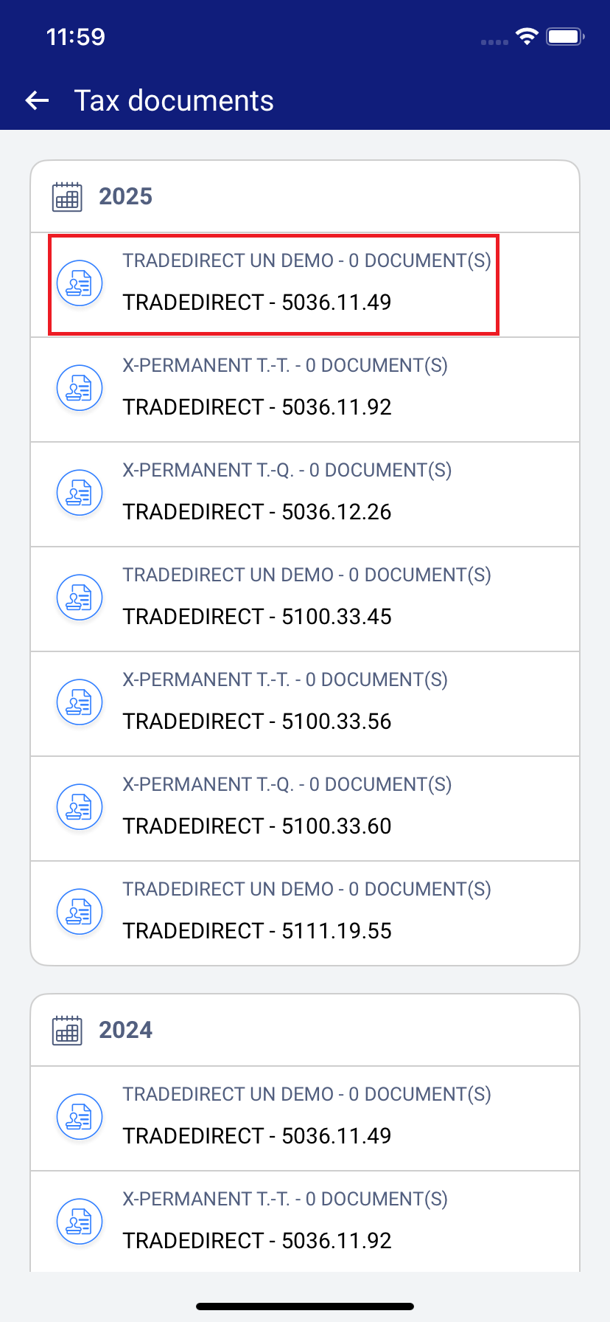610x1322 pixels.
Task: Select TRADEDIRECT - 5036.11.92 under 2024
Action: tap(257, 1241)
